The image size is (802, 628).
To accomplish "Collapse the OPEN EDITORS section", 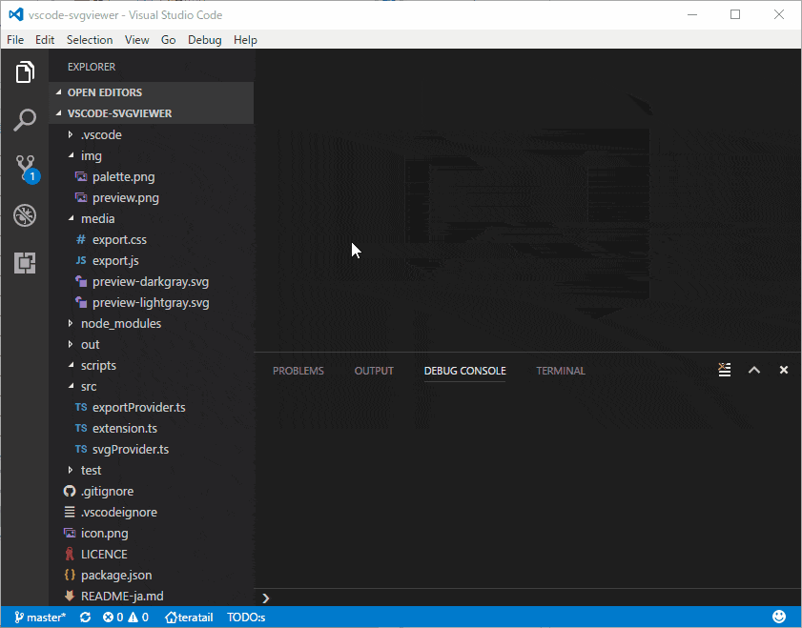I will pyautogui.click(x=58, y=92).
